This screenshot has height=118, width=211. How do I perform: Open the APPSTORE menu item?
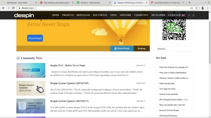[x=125, y=15]
